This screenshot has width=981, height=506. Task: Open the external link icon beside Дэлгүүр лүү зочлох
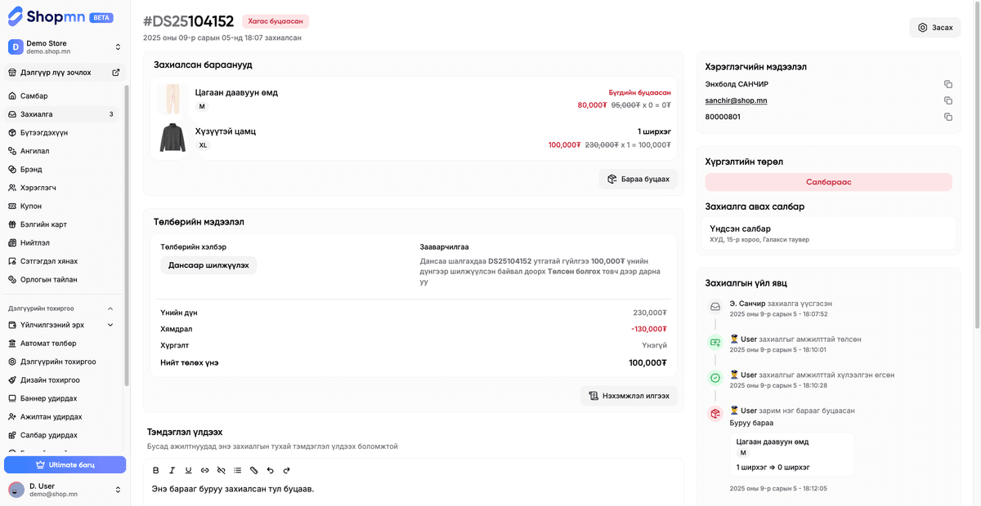coord(115,73)
